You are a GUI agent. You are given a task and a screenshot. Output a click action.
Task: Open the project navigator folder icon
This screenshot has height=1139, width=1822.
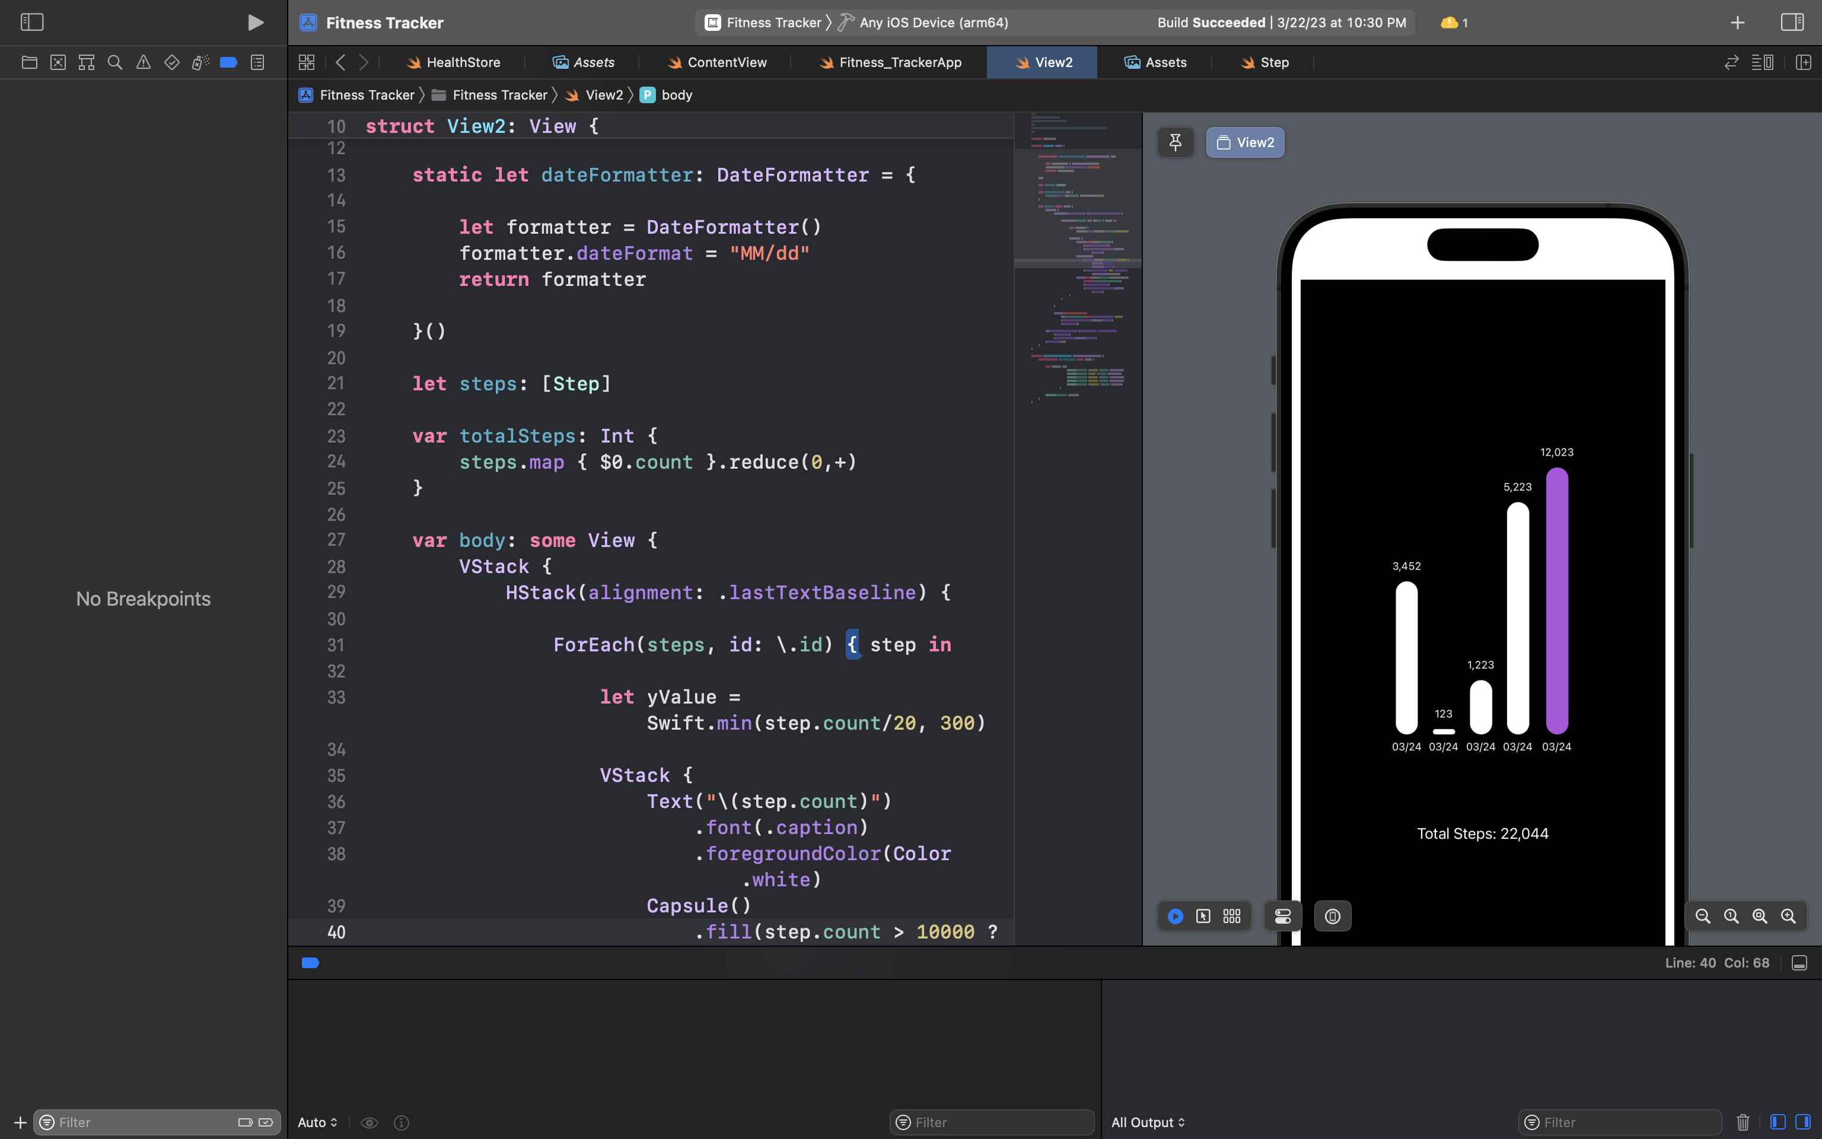coord(30,62)
